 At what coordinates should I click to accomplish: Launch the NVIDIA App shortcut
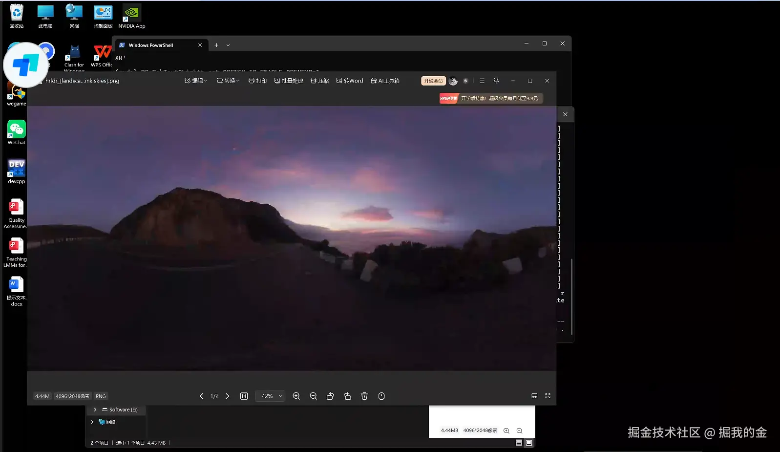(x=132, y=16)
